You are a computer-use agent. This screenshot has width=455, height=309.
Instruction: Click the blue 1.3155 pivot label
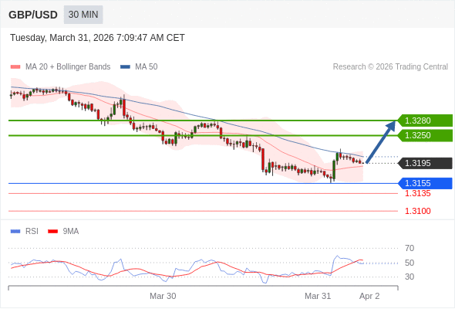tap(425, 183)
